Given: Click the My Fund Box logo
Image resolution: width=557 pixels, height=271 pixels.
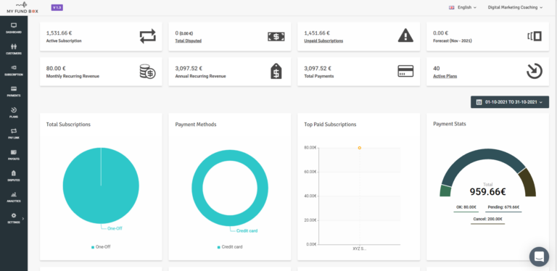Looking at the screenshot, I should [x=22, y=7].
